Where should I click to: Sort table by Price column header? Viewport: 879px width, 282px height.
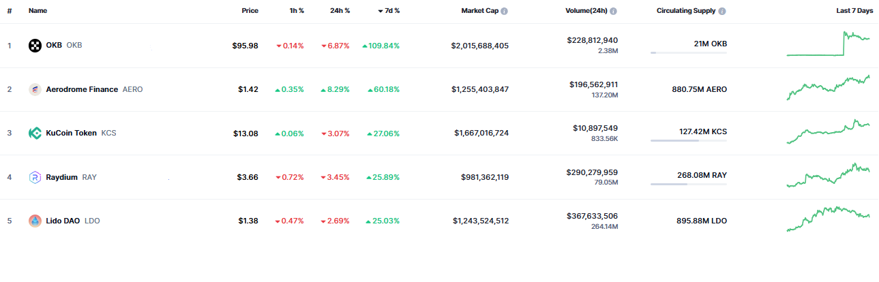tap(250, 11)
